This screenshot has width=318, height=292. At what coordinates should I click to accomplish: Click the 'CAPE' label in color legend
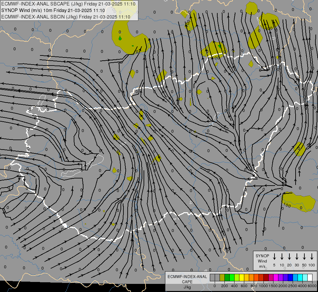click(x=187, y=282)
